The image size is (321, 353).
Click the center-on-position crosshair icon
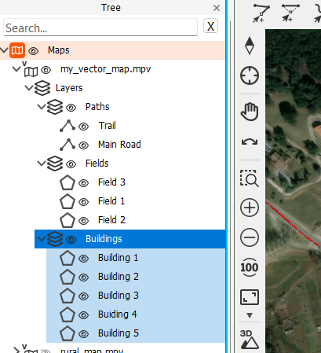pos(250,75)
